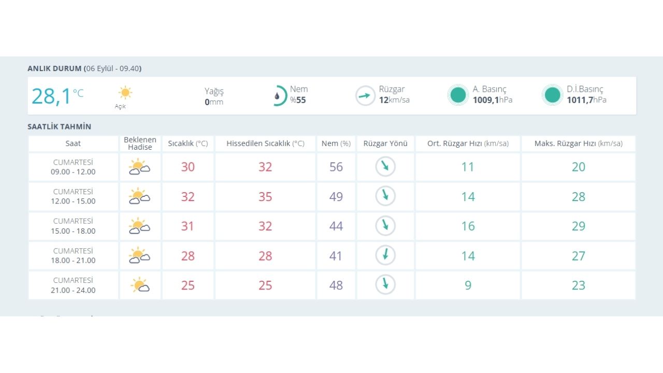Click the humidity droplet gauge icon
663x373 pixels.
pyautogui.click(x=280, y=96)
